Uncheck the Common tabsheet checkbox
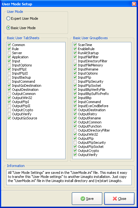The width and height of the screenshot is (138, 208). [9, 45]
